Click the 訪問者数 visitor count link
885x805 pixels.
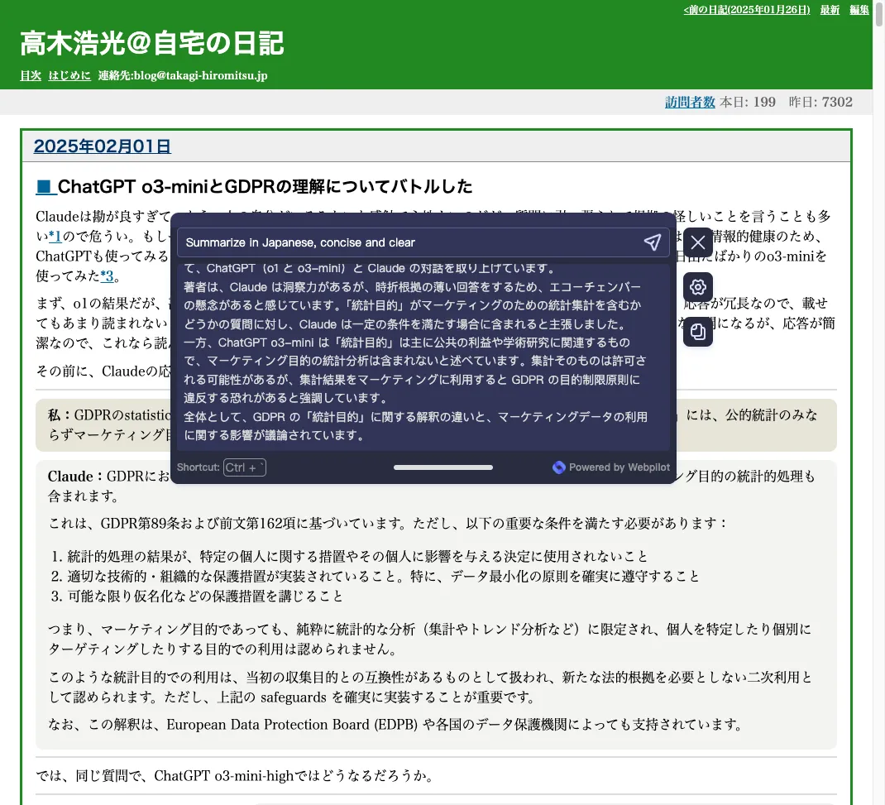pos(690,102)
